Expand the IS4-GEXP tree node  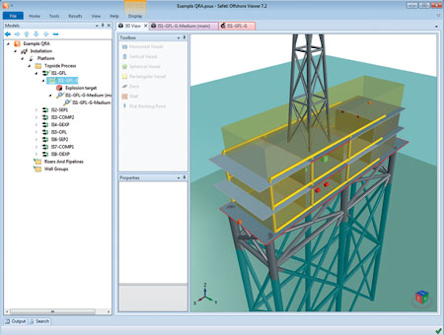click(37, 125)
